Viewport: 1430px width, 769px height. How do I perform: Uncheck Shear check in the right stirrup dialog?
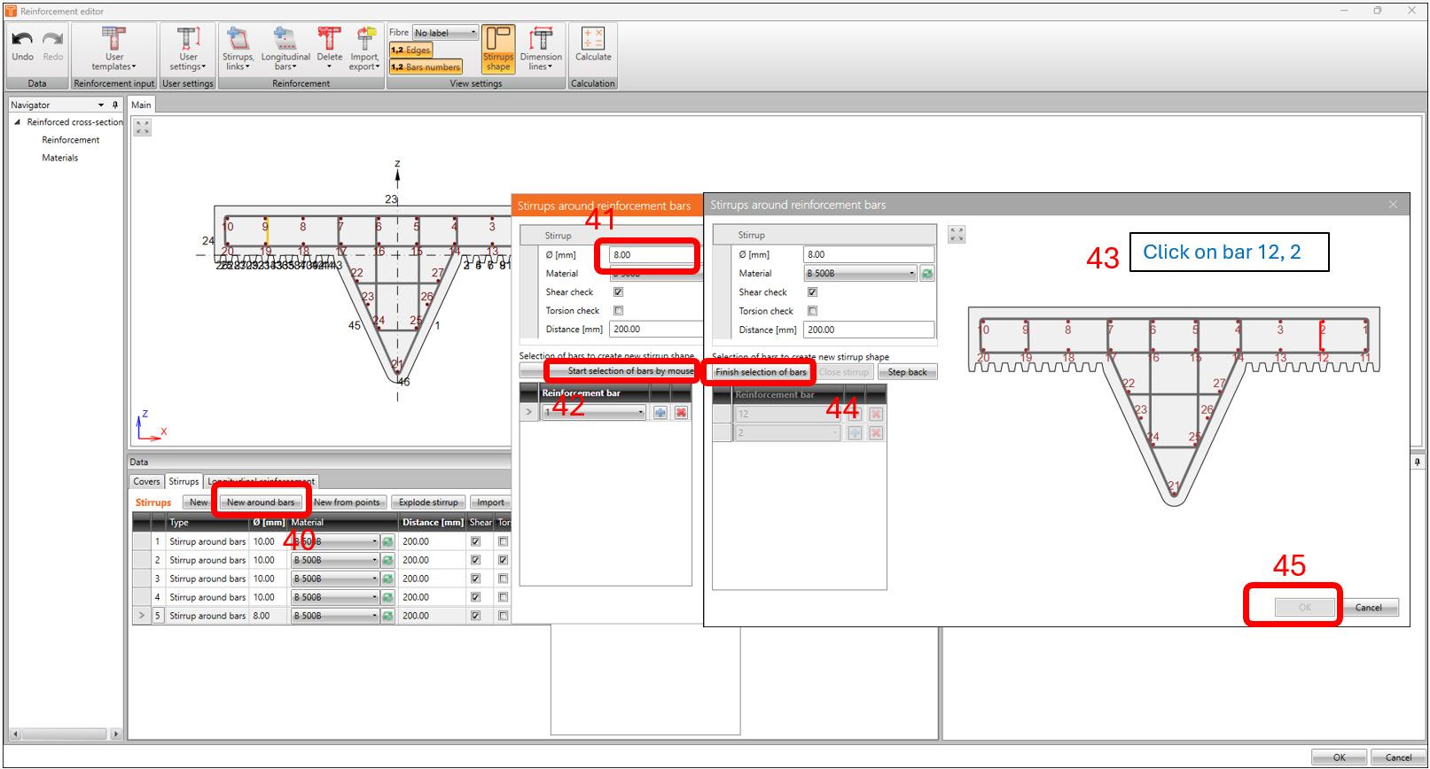pos(812,292)
